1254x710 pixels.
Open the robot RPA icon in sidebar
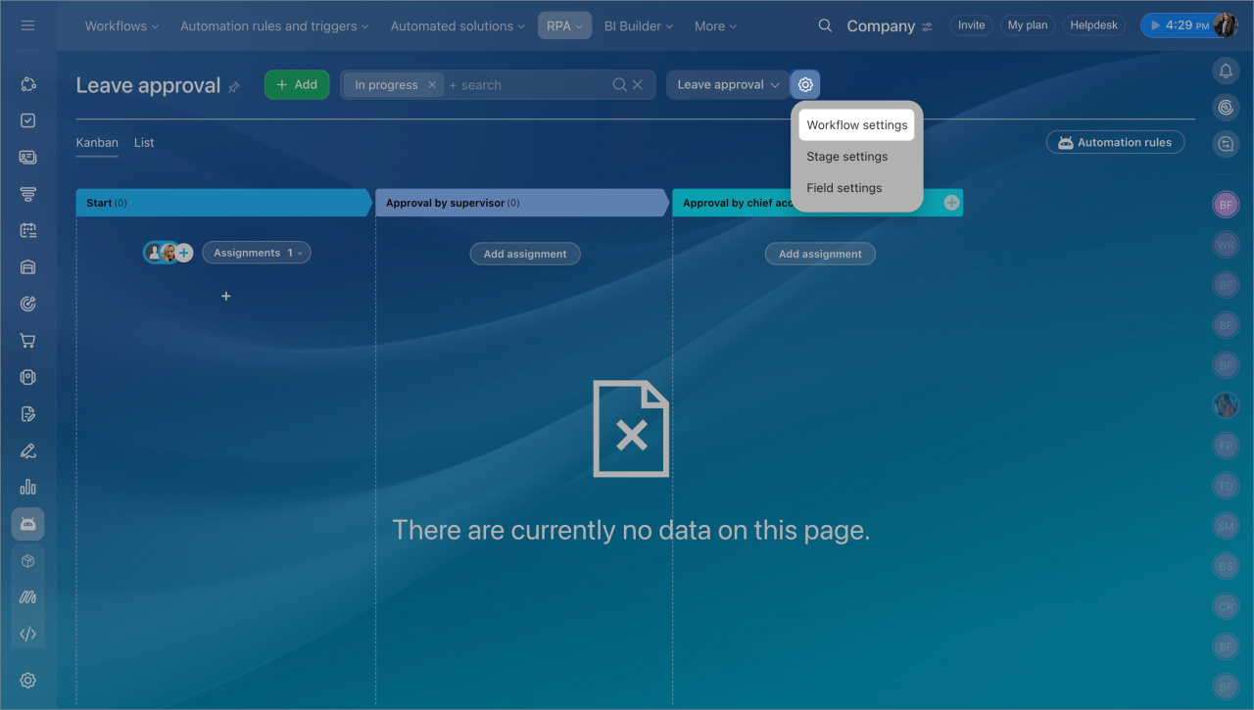click(x=27, y=524)
